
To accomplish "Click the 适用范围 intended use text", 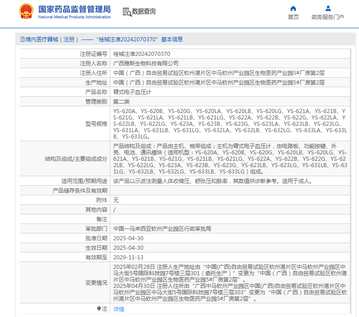I will [213, 181].
